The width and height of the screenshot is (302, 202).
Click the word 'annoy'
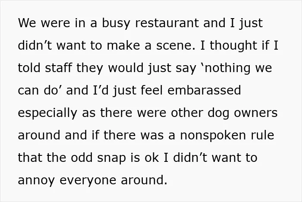36,180
